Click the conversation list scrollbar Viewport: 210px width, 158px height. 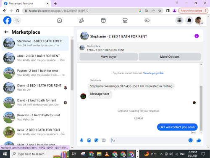click(72, 64)
